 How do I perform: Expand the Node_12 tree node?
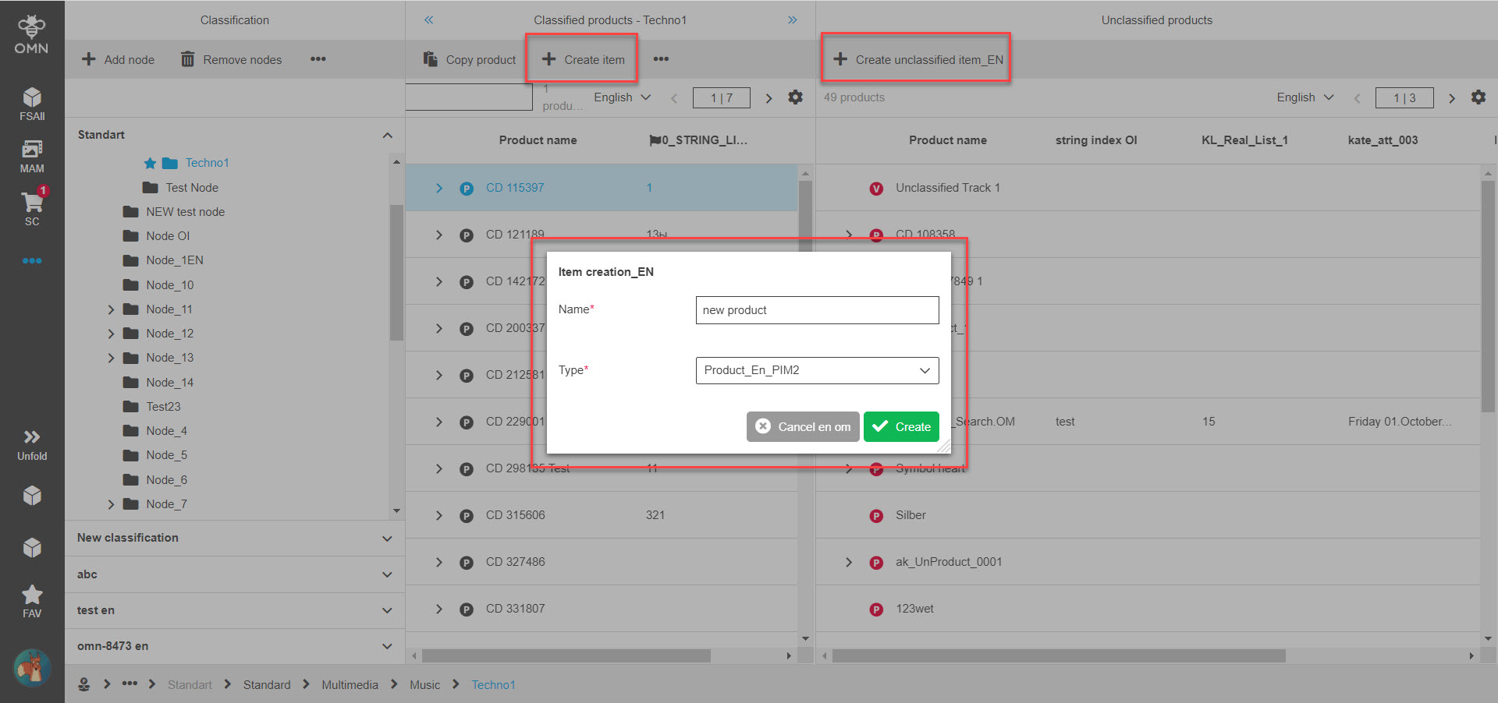coord(111,333)
